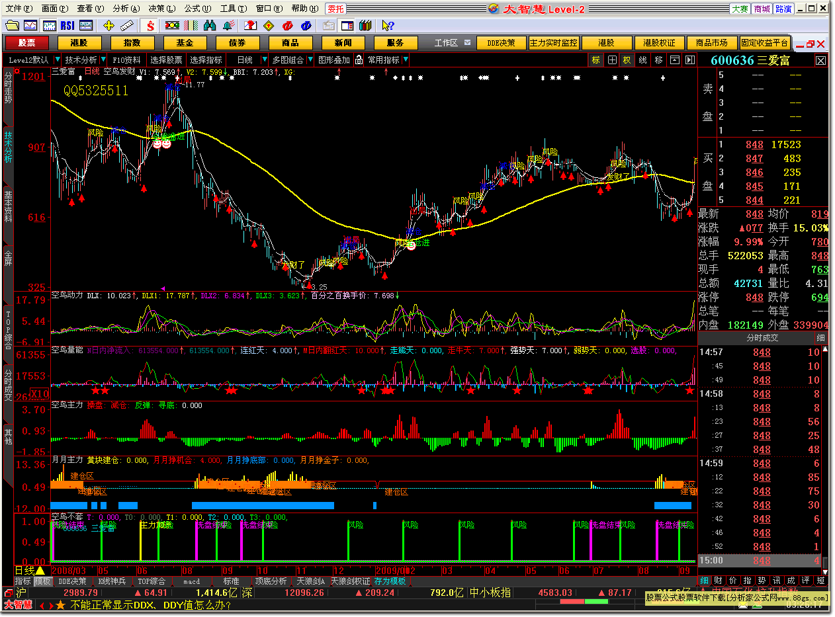Open the books library toolbar icon
This screenshot has width=835, height=617.
coord(365,26)
